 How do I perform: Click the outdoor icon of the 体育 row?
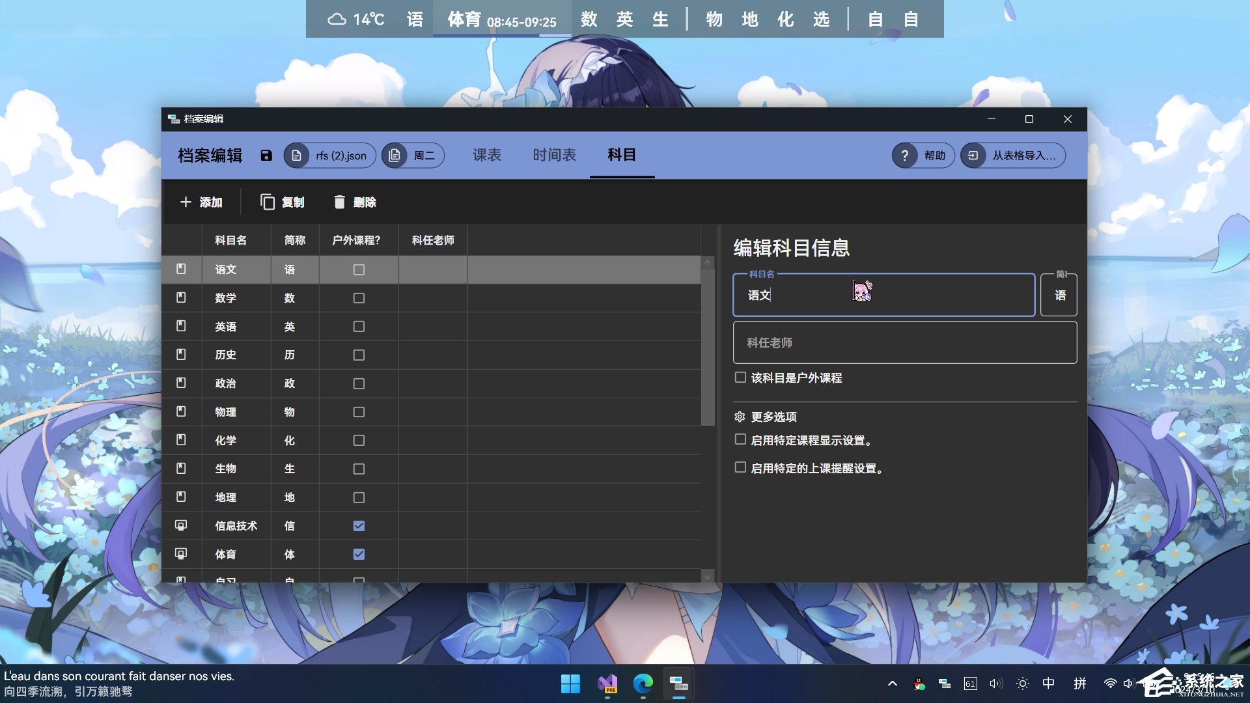[181, 554]
